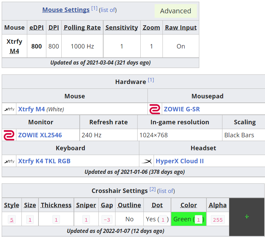
Task: Click the ZOWIE logo beside ZOWIE XL2546
Action: click(9, 135)
